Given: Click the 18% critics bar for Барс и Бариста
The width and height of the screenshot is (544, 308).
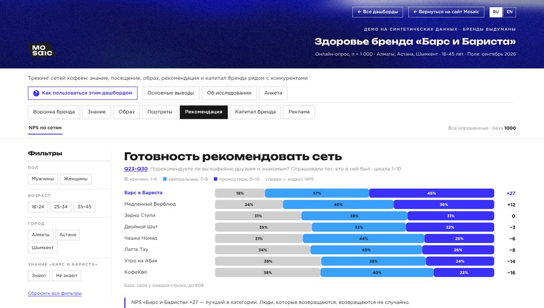Looking at the screenshot, I should [x=240, y=193].
